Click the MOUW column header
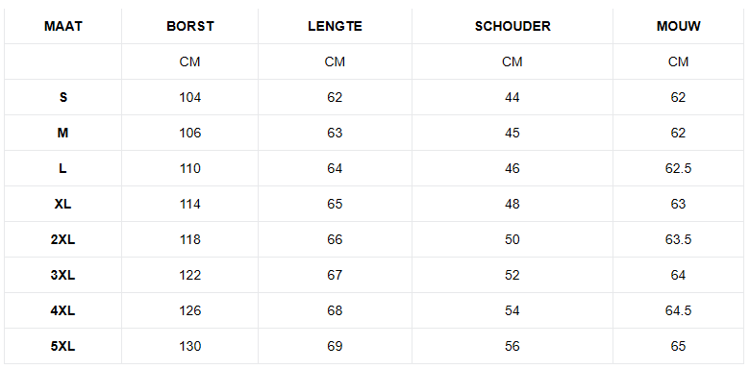 click(678, 26)
